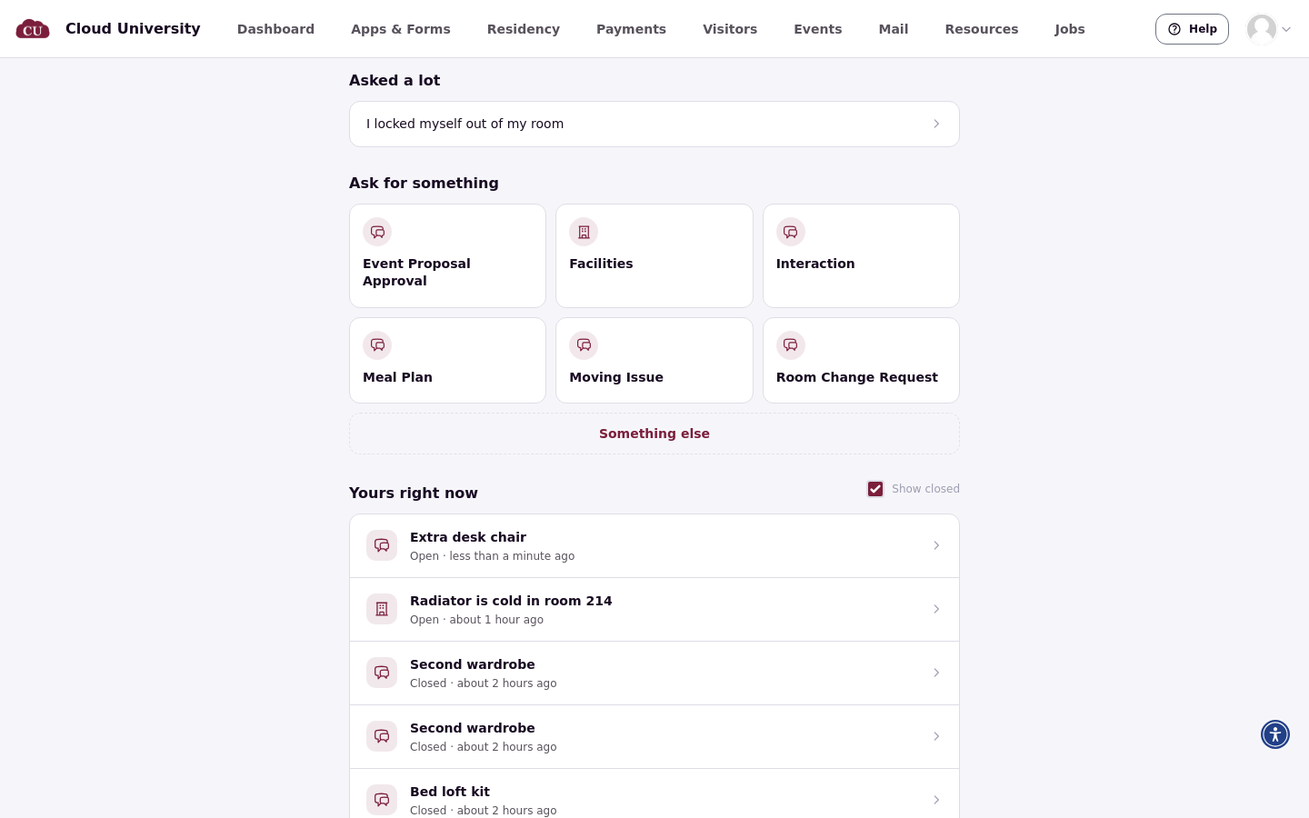Screen dimensions: 1309x818
Task: Open chevron on Bed loft kit row
Action: pos(936,800)
